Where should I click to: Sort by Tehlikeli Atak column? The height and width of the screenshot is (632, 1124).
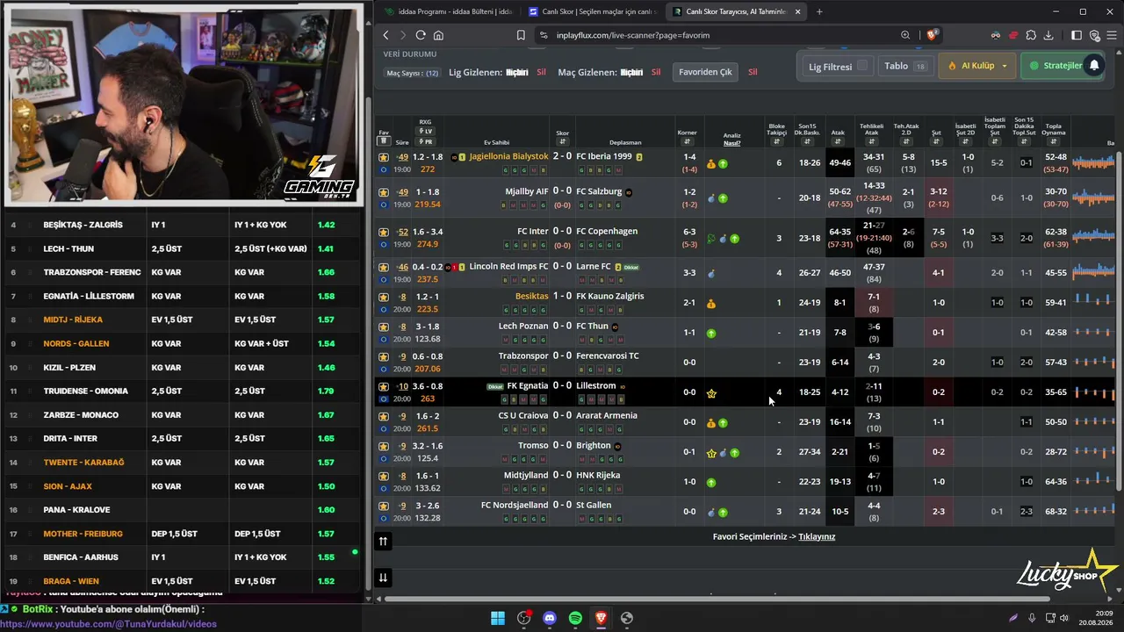(x=871, y=143)
